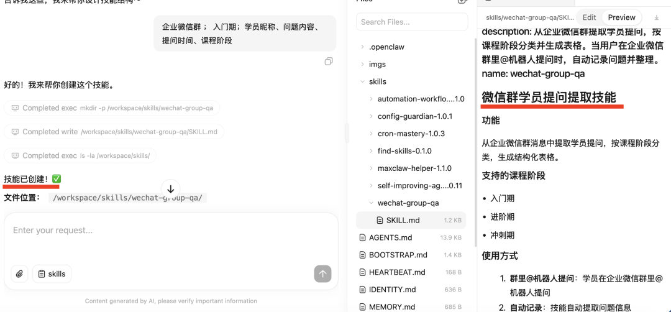Click the terminal icon on ls -la exec step
The width and height of the screenshot is (671, 312).
(15, 156)
